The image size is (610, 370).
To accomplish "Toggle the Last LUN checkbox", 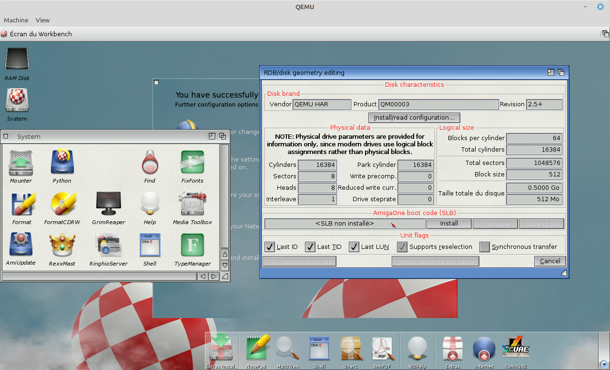I will click(354, 247).
